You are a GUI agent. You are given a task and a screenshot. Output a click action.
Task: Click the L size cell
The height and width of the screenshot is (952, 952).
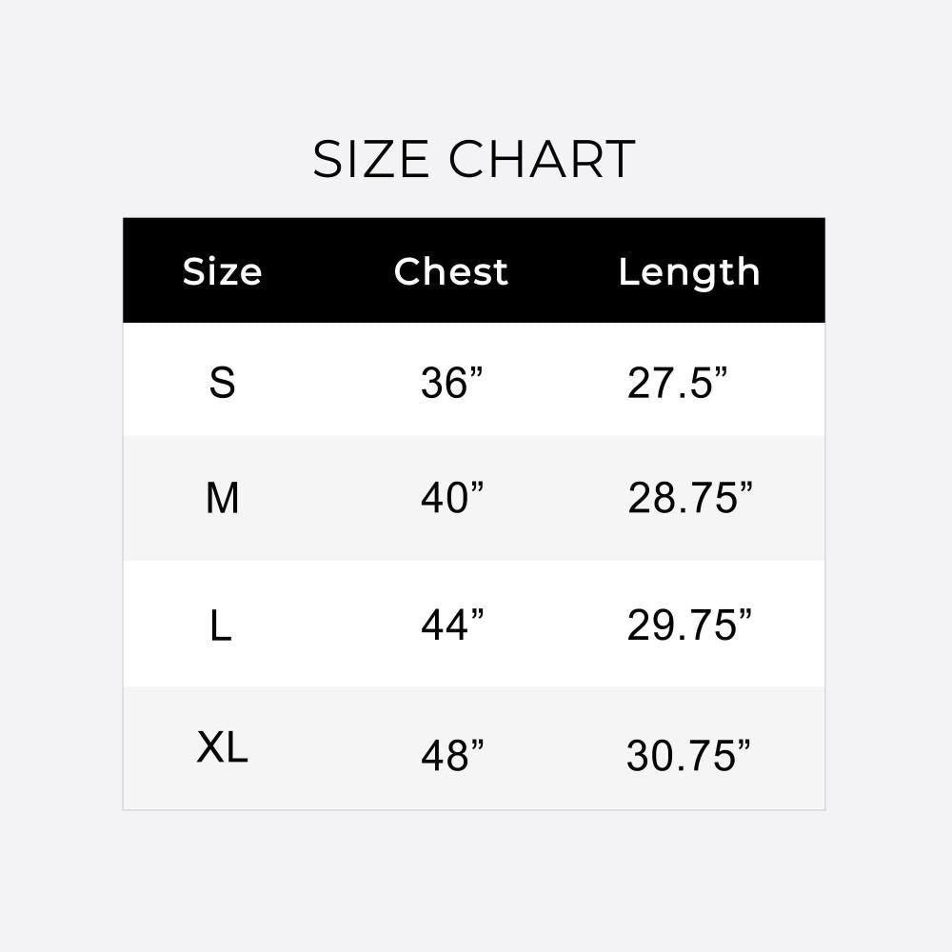click(221, 625)
